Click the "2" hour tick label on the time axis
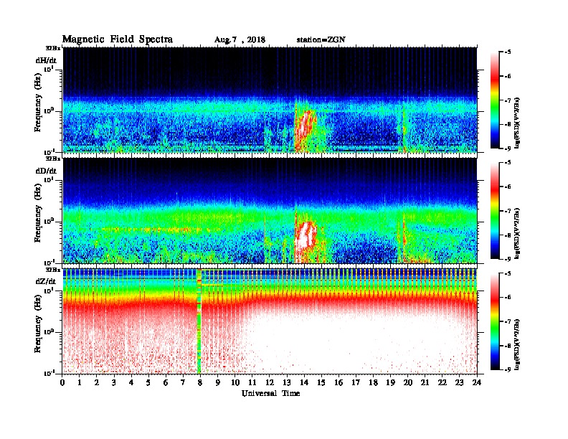Image resolution: width=568 pixels, height=439 pixels. pyautogui.click(x=97, y=383)
